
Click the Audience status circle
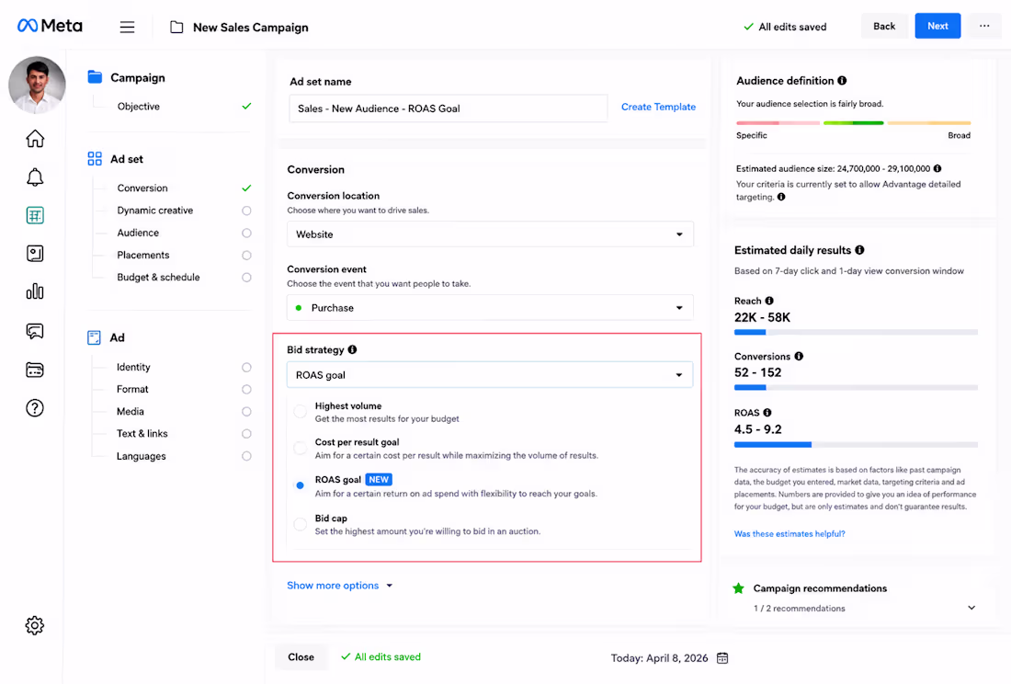tap(246, 233)
